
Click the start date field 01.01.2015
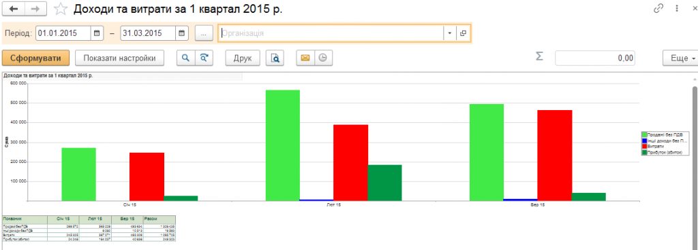tap(63, 33)
